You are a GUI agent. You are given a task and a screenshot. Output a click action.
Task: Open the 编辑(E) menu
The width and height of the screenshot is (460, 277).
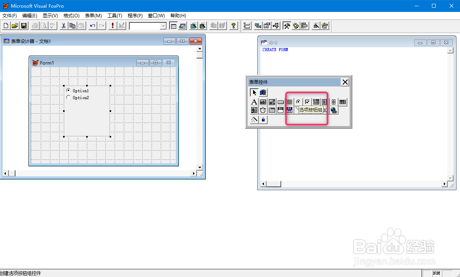30,15
